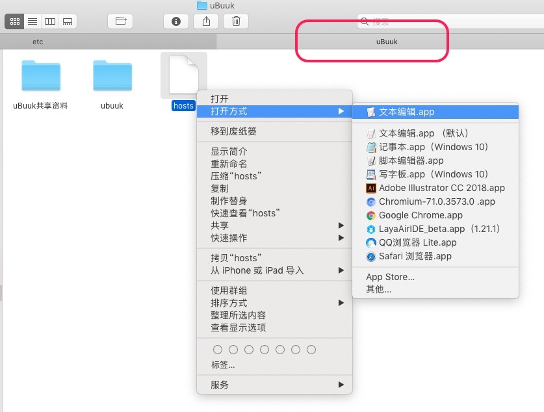Click 标签... to edit tags
Image resolution: width=544 pixels, height=412 pixels.
(223, 365)
